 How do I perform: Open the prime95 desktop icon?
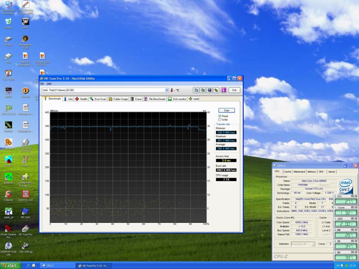click(x=8, y=179)
